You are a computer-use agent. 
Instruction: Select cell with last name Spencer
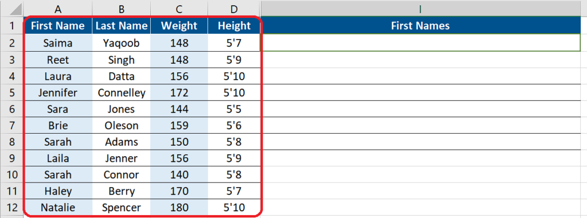pyautogui.click(x=122, y=208)
